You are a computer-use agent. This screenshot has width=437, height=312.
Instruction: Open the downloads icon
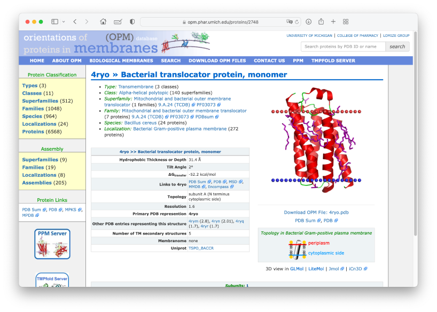coord(309,22)
